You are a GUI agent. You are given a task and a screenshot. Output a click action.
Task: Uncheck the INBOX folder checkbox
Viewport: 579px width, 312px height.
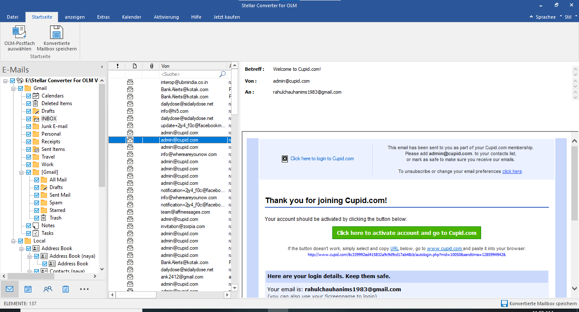click(x=29, y=119)
